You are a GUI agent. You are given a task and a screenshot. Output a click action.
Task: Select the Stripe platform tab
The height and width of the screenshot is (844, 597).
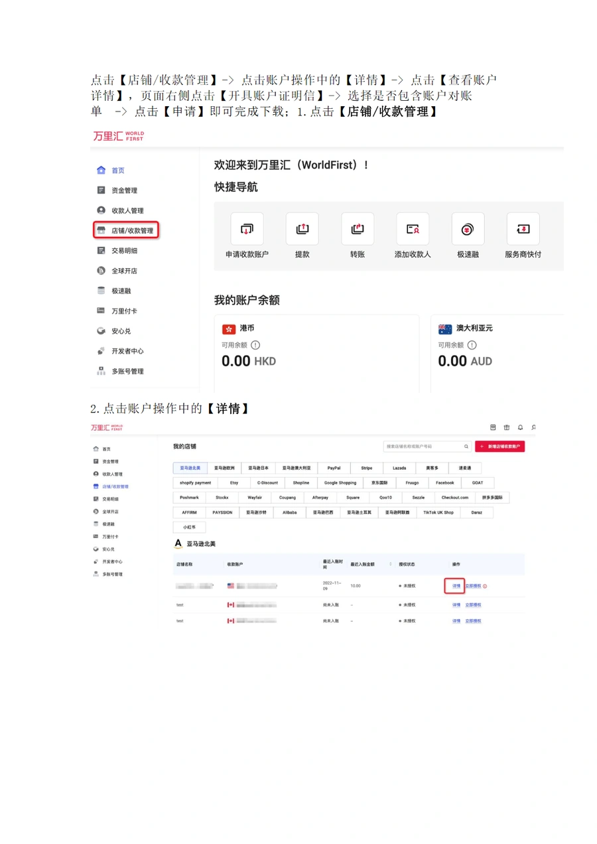(x=367, y=468)
